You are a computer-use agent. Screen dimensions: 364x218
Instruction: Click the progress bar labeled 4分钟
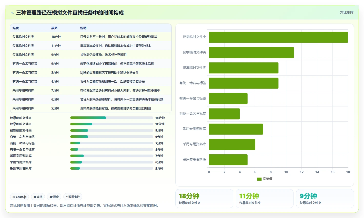pyautogui.click(x=112, y=149)
